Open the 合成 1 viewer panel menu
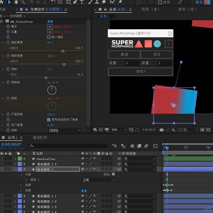Screen dimensions: 213x213 [x=130, y=10]
